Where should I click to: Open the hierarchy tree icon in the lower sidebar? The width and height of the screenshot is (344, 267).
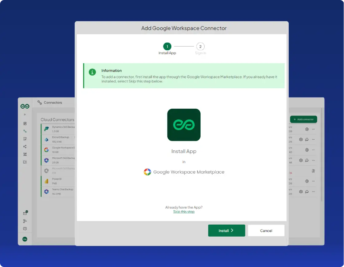(25, 221)
